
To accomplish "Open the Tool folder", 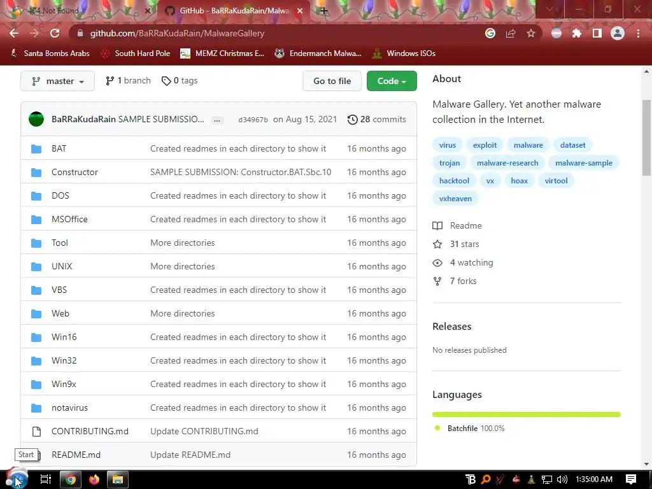I will pos(59,243).
